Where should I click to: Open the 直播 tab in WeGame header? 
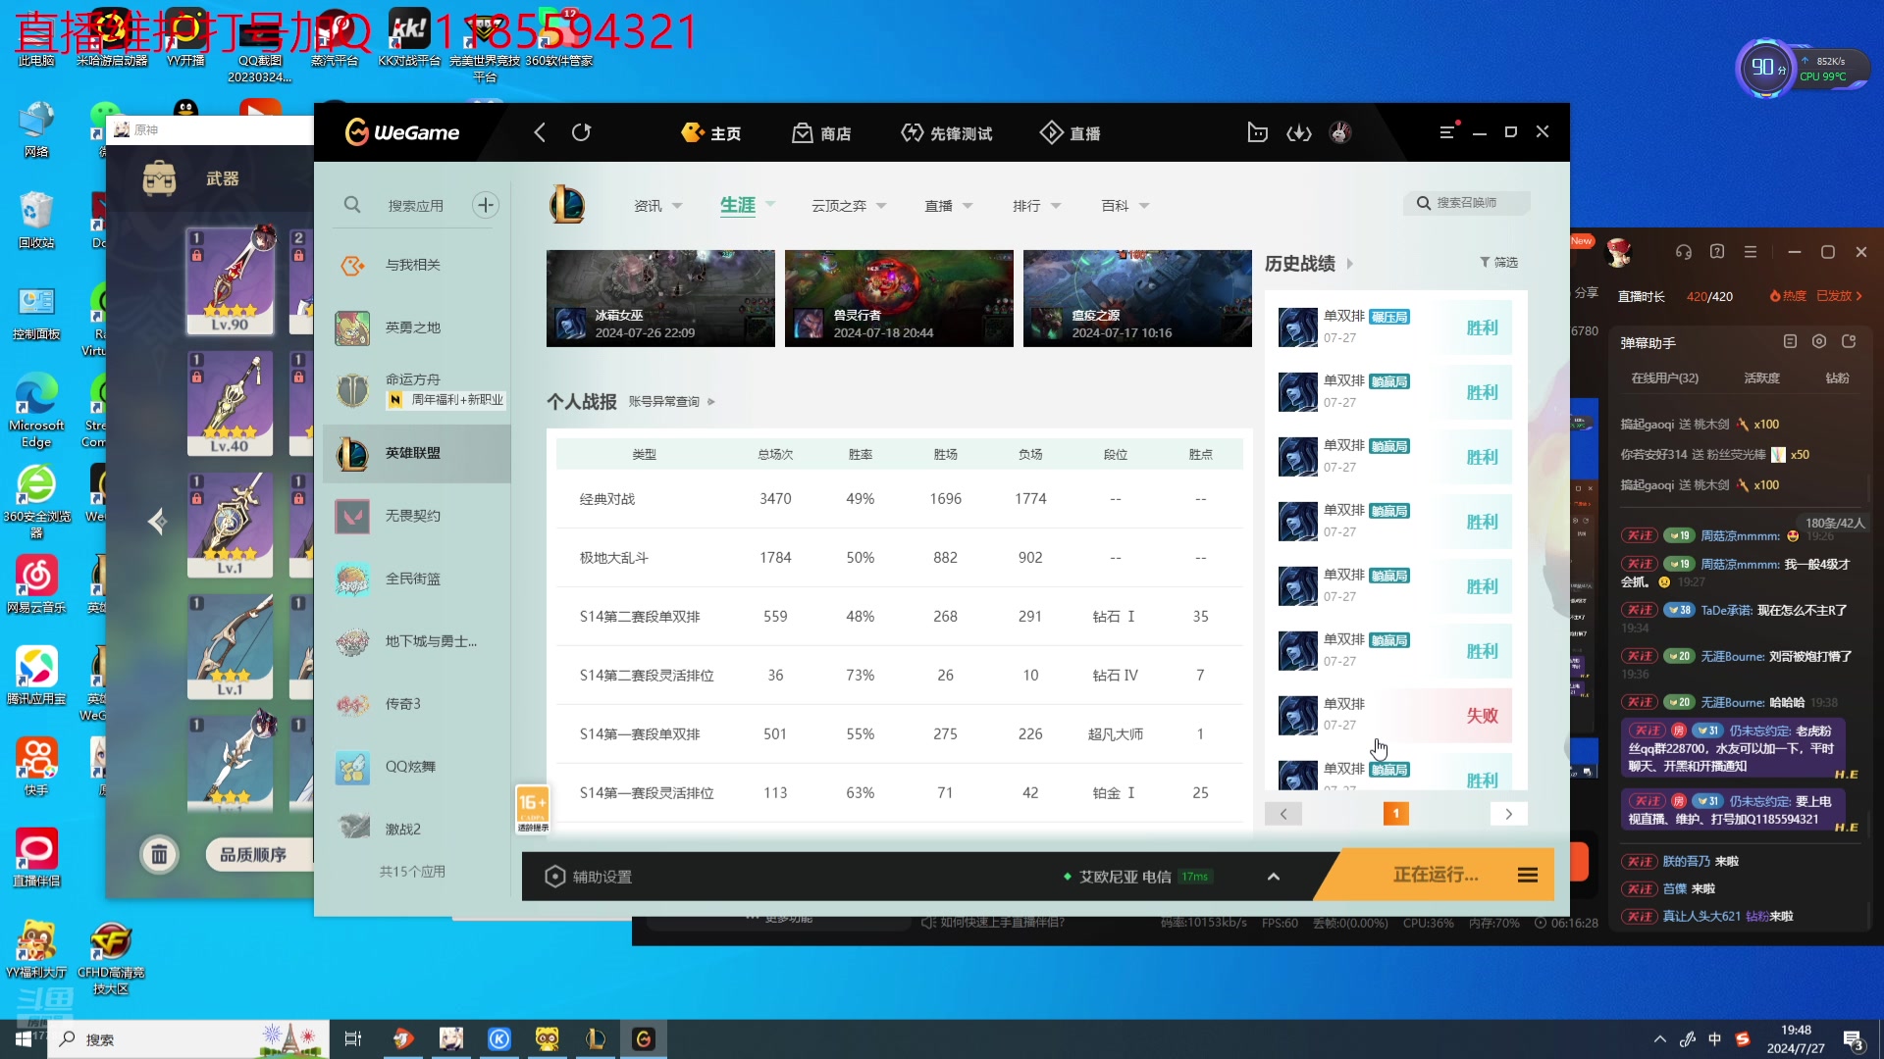(1071, 133)
